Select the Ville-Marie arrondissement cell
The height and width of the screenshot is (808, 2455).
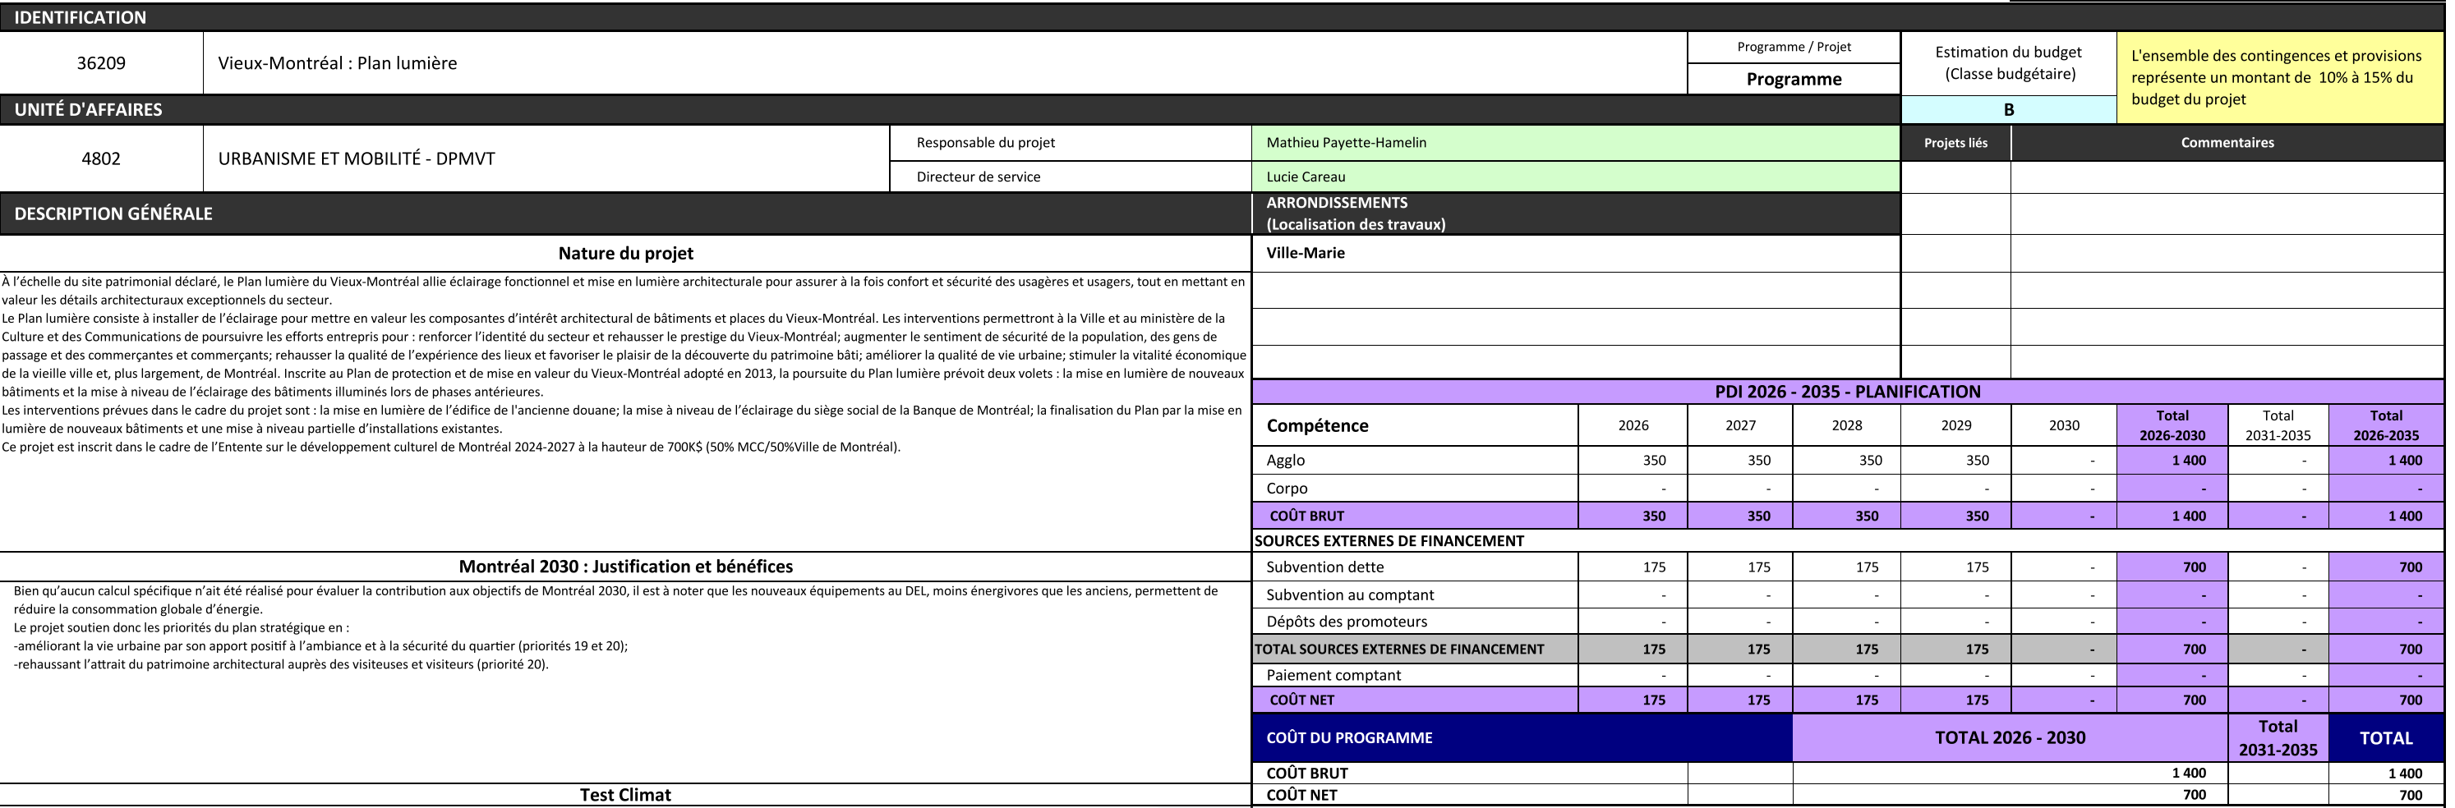pos(1574,253)
